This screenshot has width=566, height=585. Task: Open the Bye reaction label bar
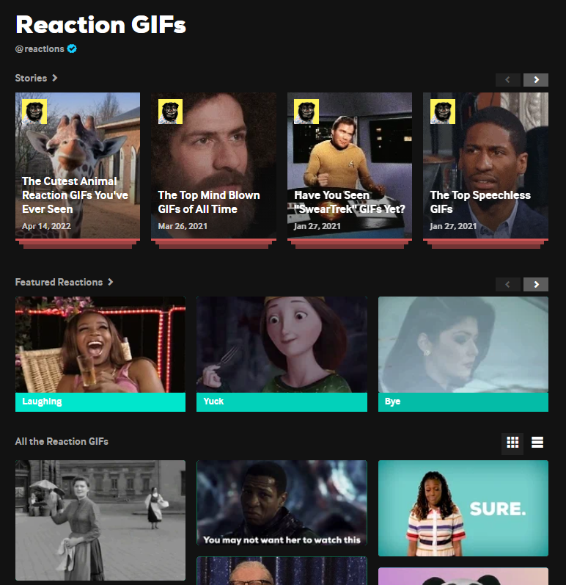[463, 401]
